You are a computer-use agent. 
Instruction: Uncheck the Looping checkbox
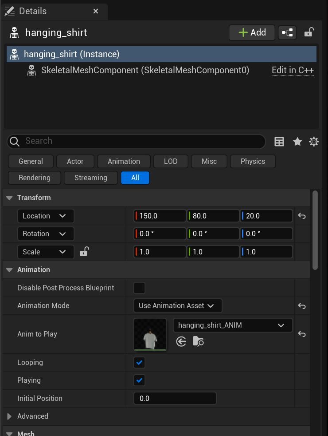pos(139,362)
